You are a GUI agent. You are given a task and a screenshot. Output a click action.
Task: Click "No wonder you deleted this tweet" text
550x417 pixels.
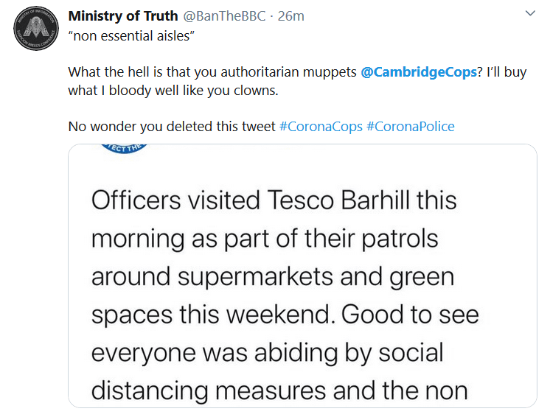click(x=172, y=127)
